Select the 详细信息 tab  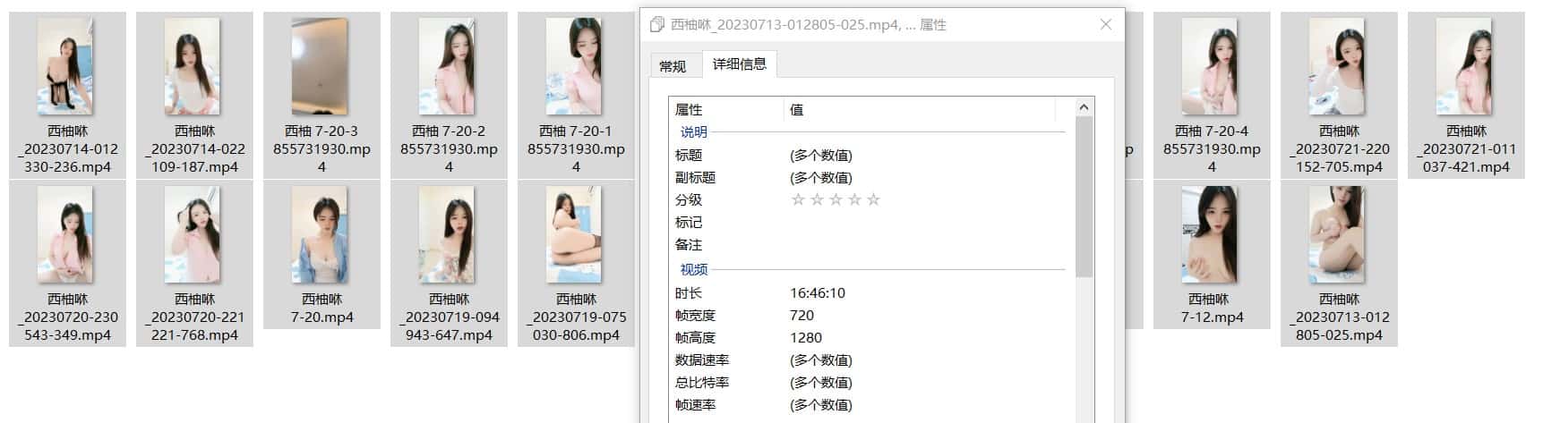[x=739, y=63]
